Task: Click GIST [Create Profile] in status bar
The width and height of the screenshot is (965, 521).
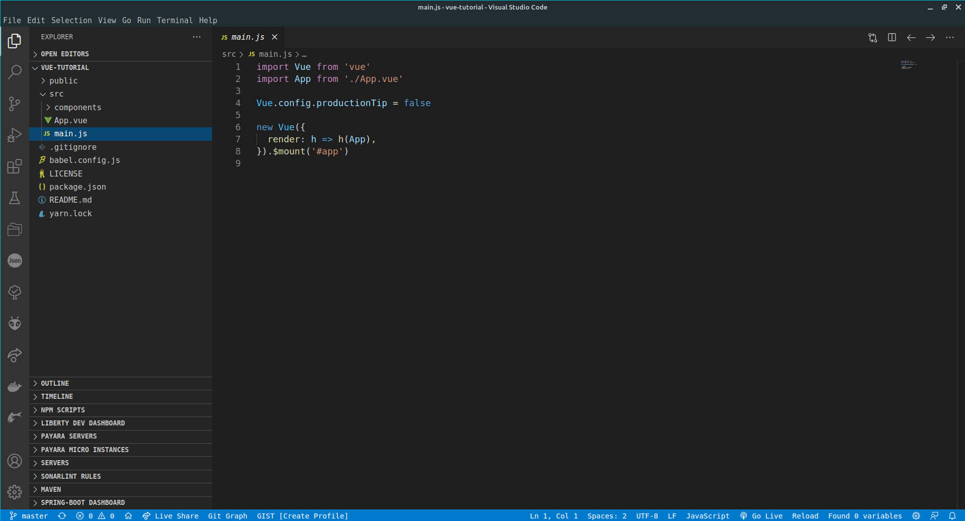Action: click(302, 515)
